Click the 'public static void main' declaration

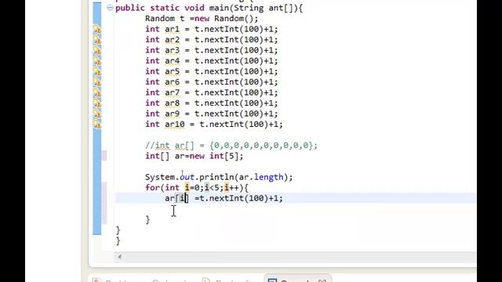point(209,8)
